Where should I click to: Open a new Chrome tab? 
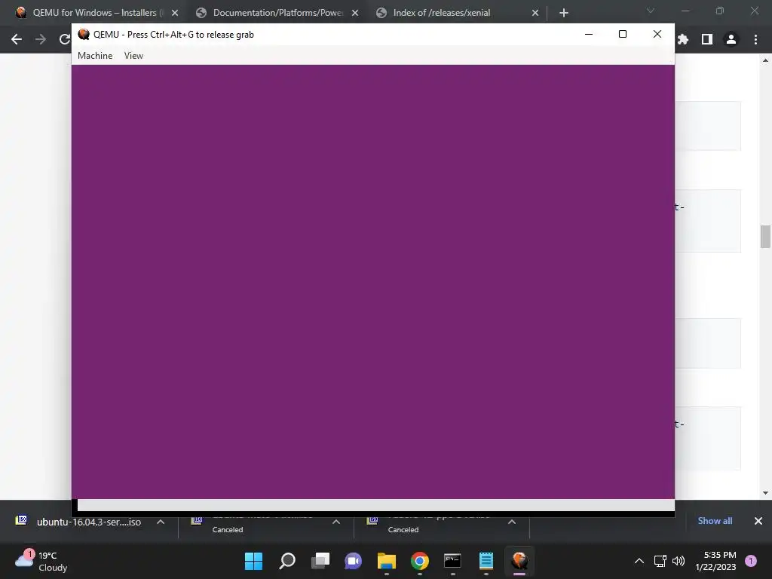point(564,13)
